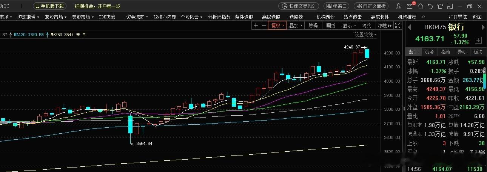Switch to 盘口 tab
The image size is (487, 172).
(x=413, y=52)
